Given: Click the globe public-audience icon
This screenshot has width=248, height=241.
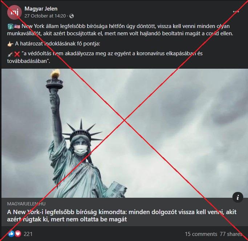Looking at the screenshot, I should tap(72, 16).
